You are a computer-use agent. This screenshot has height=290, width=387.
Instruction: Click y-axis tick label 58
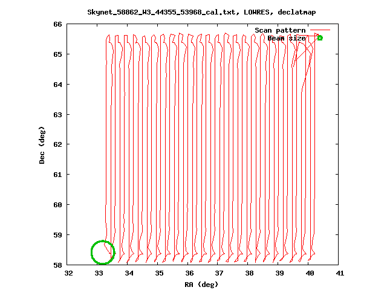point(57,265)
